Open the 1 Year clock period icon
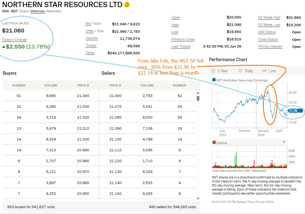This screenshot has height=214, width=305. (x=213, y=71)
